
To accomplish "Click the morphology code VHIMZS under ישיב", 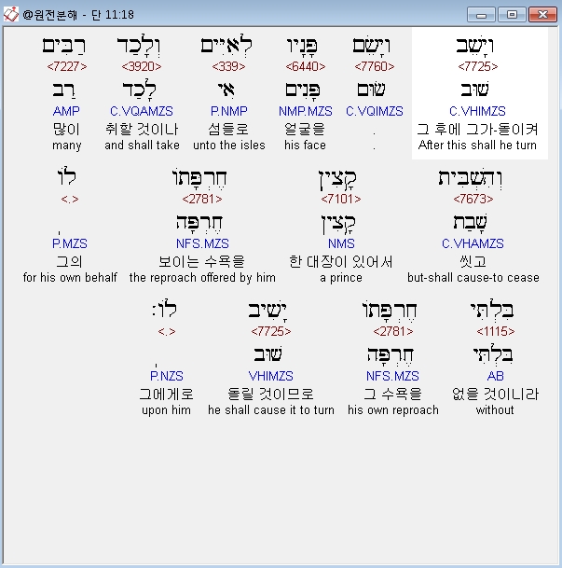I will point(270,376).
